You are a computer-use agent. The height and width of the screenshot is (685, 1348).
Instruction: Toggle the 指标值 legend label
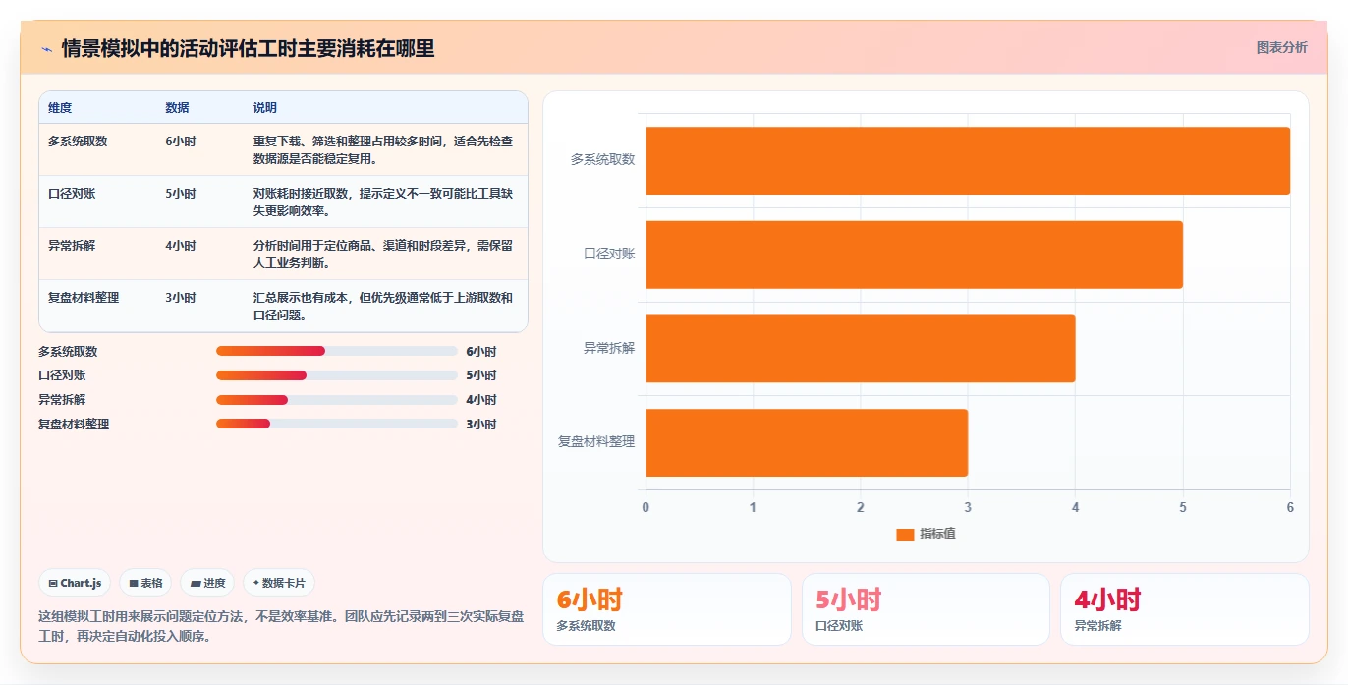point(938,534)
